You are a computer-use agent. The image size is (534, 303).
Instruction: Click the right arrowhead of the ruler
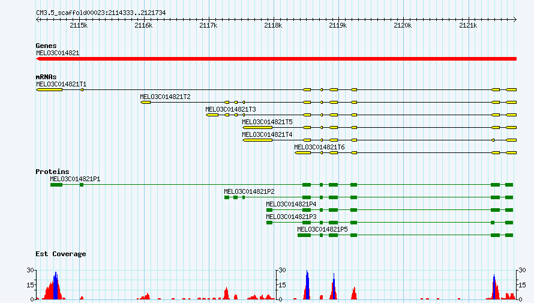(515, 19)
